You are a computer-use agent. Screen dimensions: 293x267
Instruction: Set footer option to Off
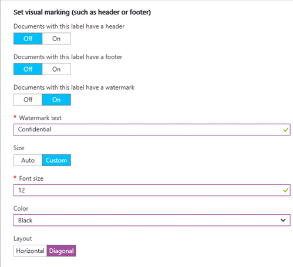click(x=28, y=69)
